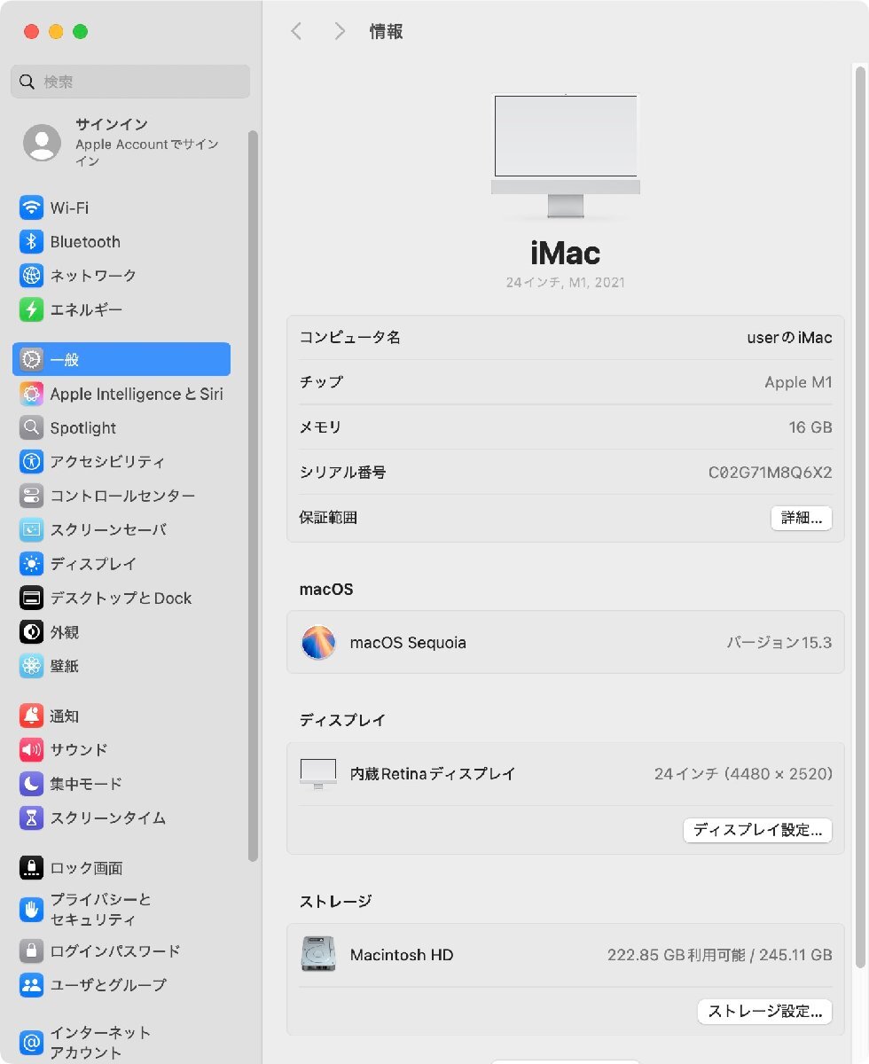
Task: Click the user avatar for サインイン
Action: (x=42, y=142)
